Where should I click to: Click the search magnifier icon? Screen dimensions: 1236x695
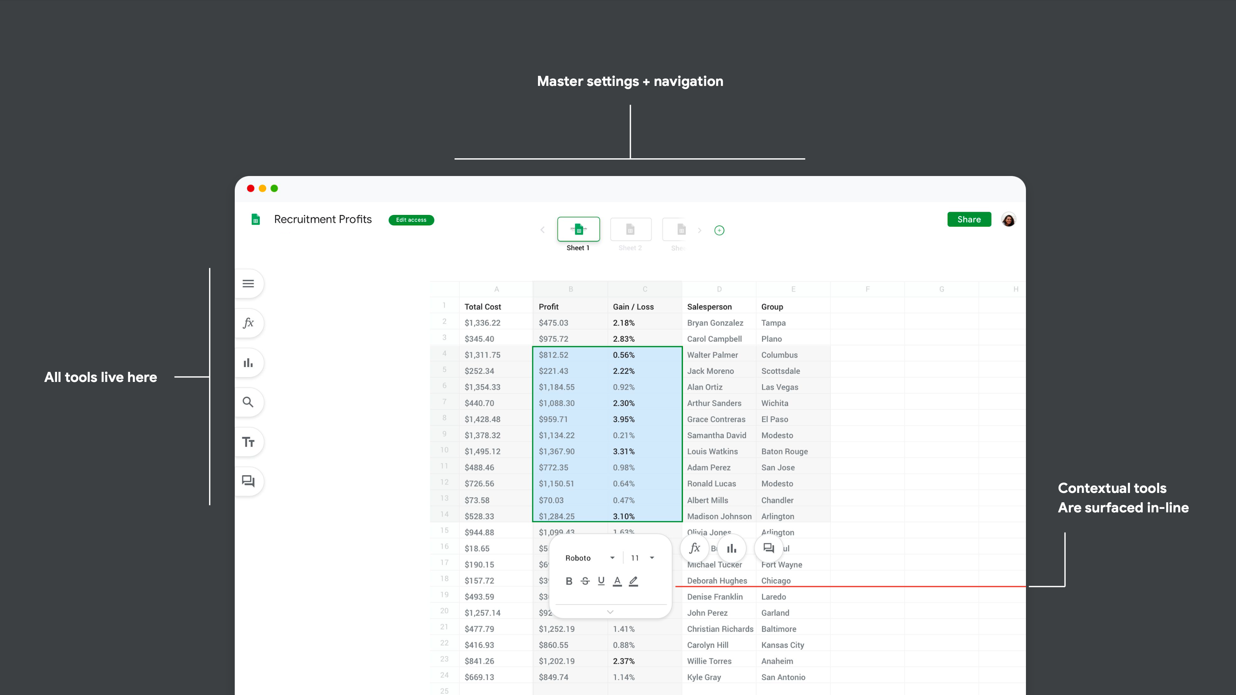[248, 402]
